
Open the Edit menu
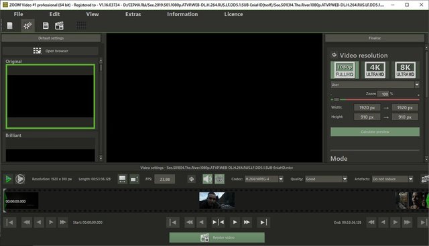(x=54, y=14)
